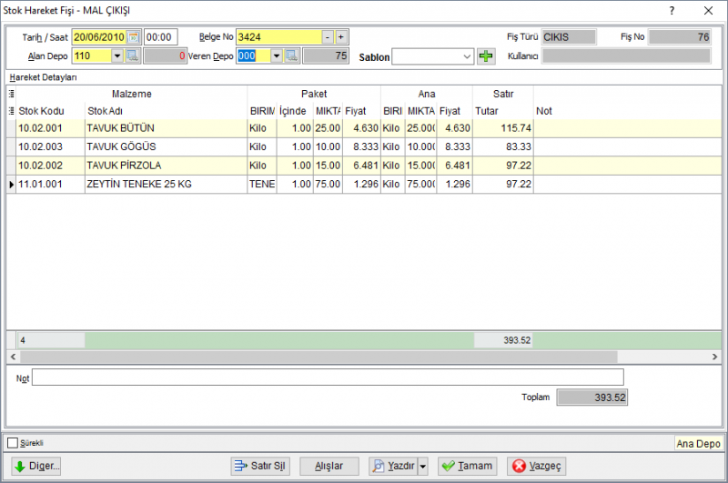728x483 pixels.
Task: Click the scroll left arrow
Action: point(13,357)
